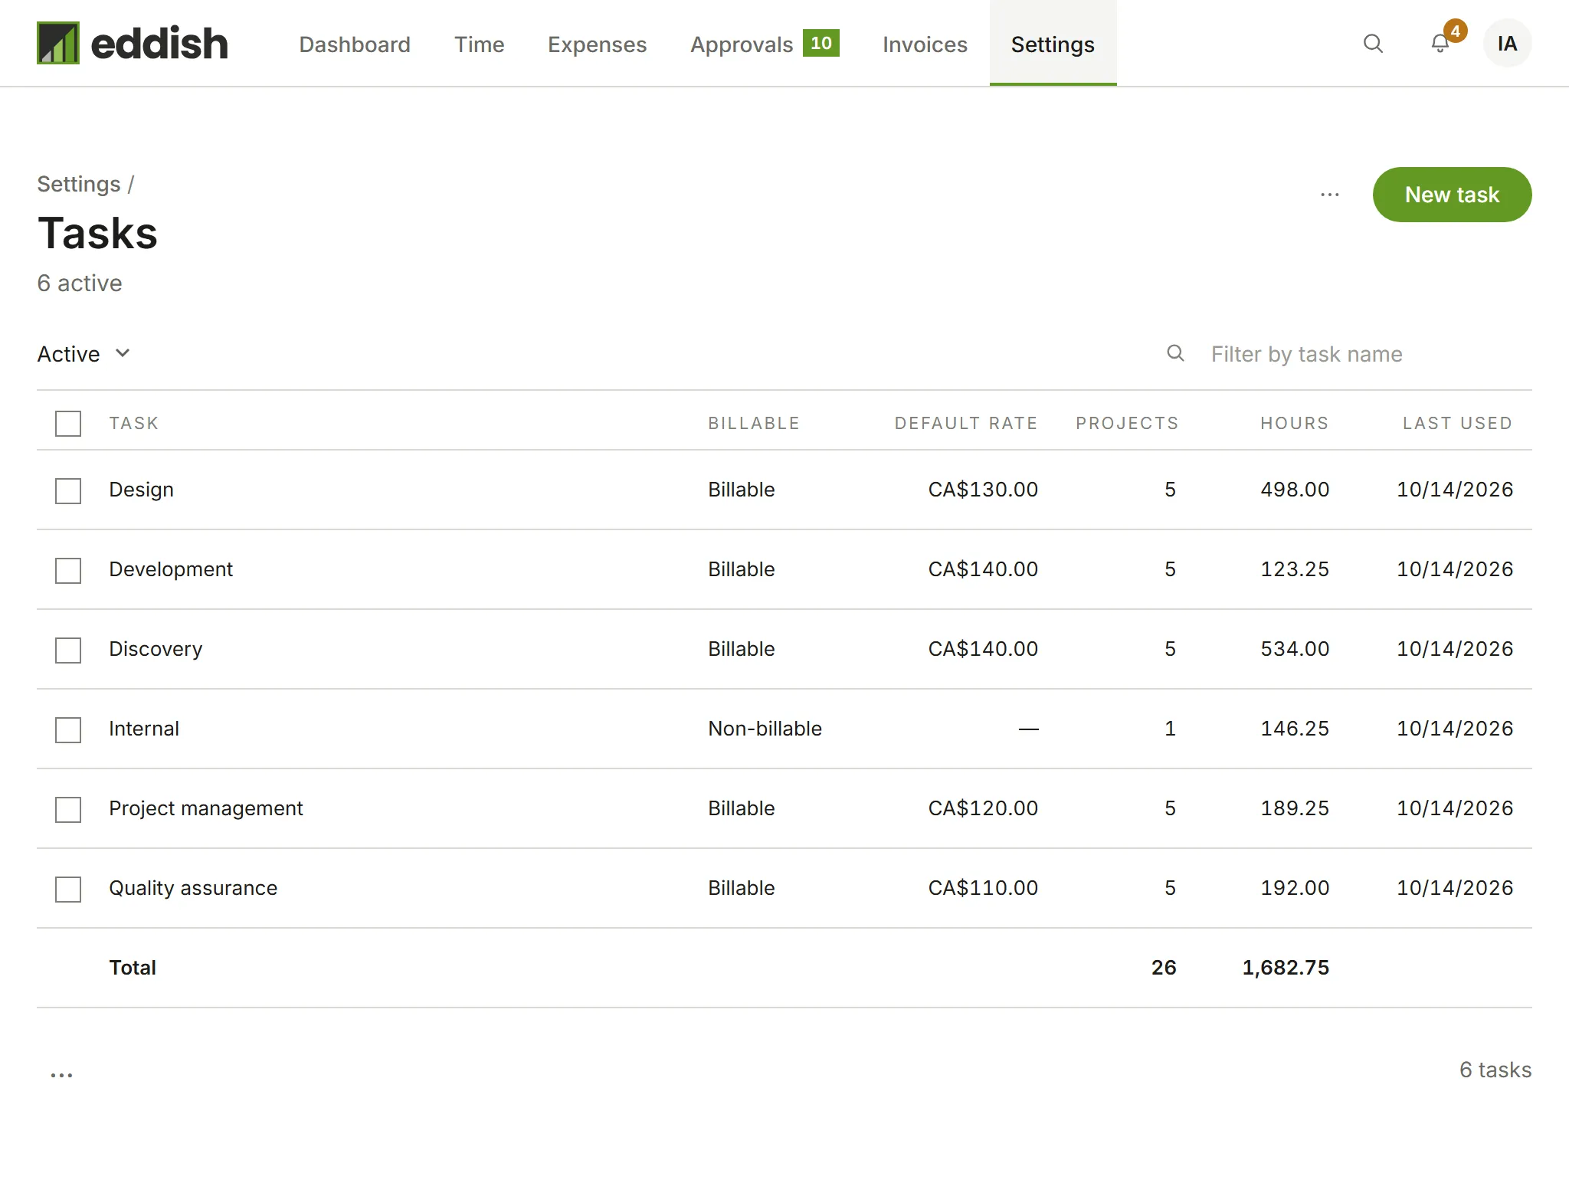Image resolution: width=1569 pixels, height=1183 pixels.
Task: Sort by the LAST USED column header
Action: coord(1458,423)
